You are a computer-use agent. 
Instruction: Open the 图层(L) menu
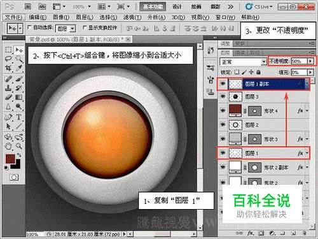click(x=85, y=17)
